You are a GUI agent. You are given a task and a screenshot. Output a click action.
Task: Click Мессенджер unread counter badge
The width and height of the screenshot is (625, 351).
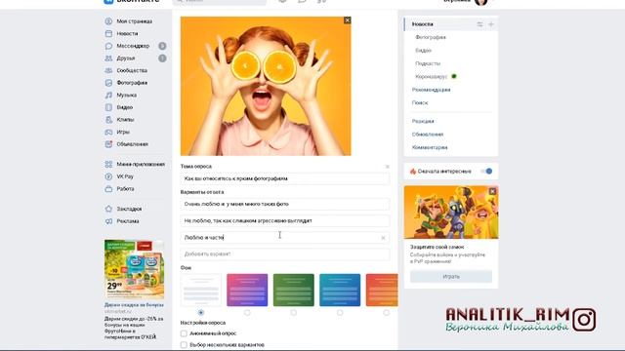click(162, 46)
